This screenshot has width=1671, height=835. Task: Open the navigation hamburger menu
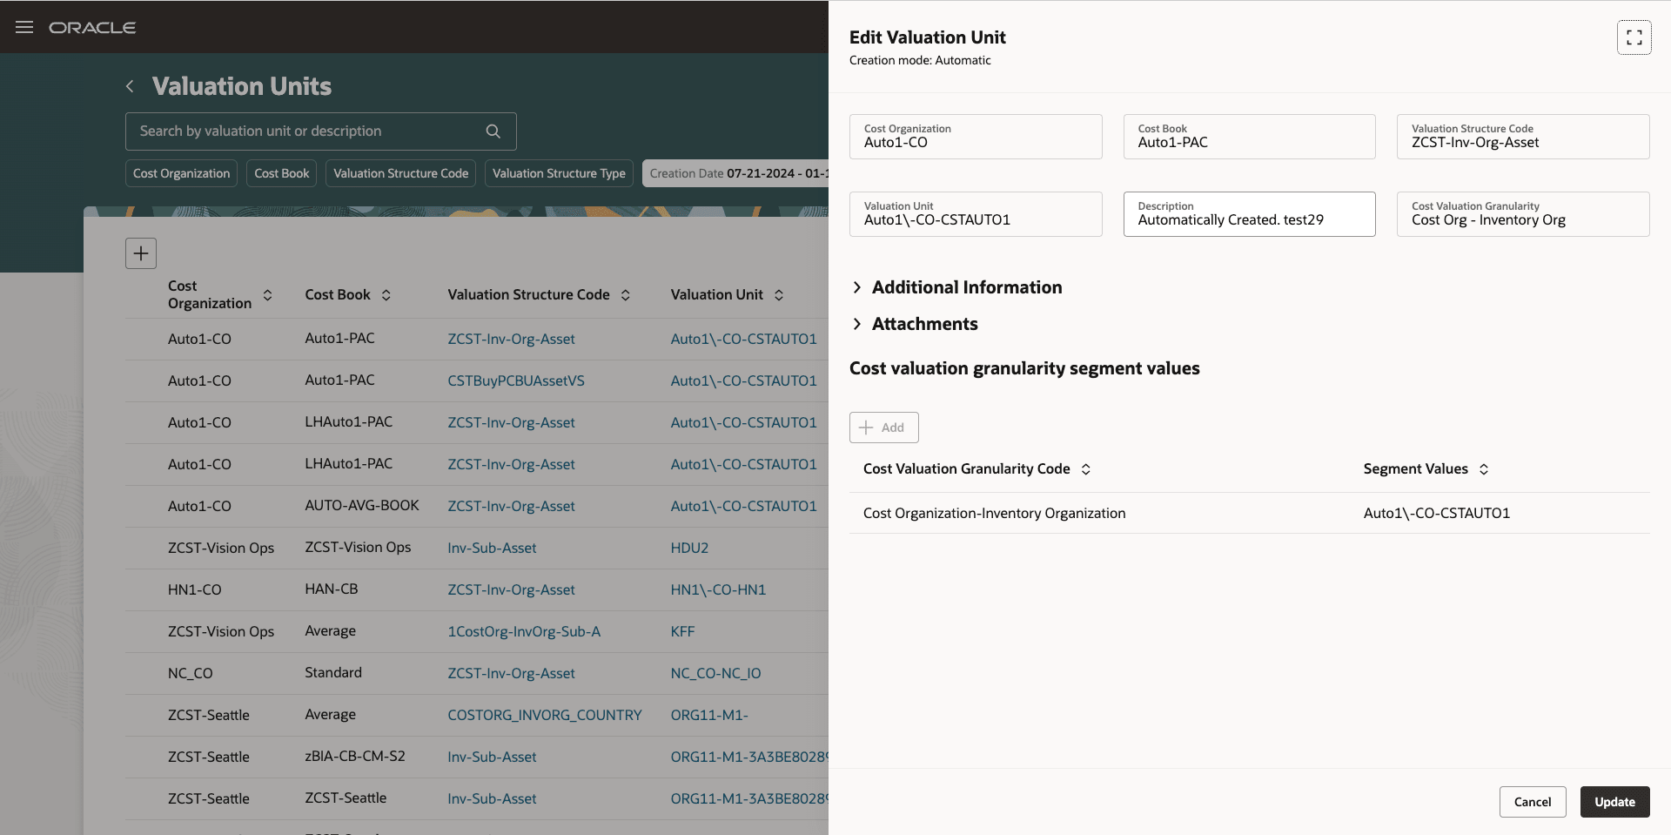pos(23,27)
